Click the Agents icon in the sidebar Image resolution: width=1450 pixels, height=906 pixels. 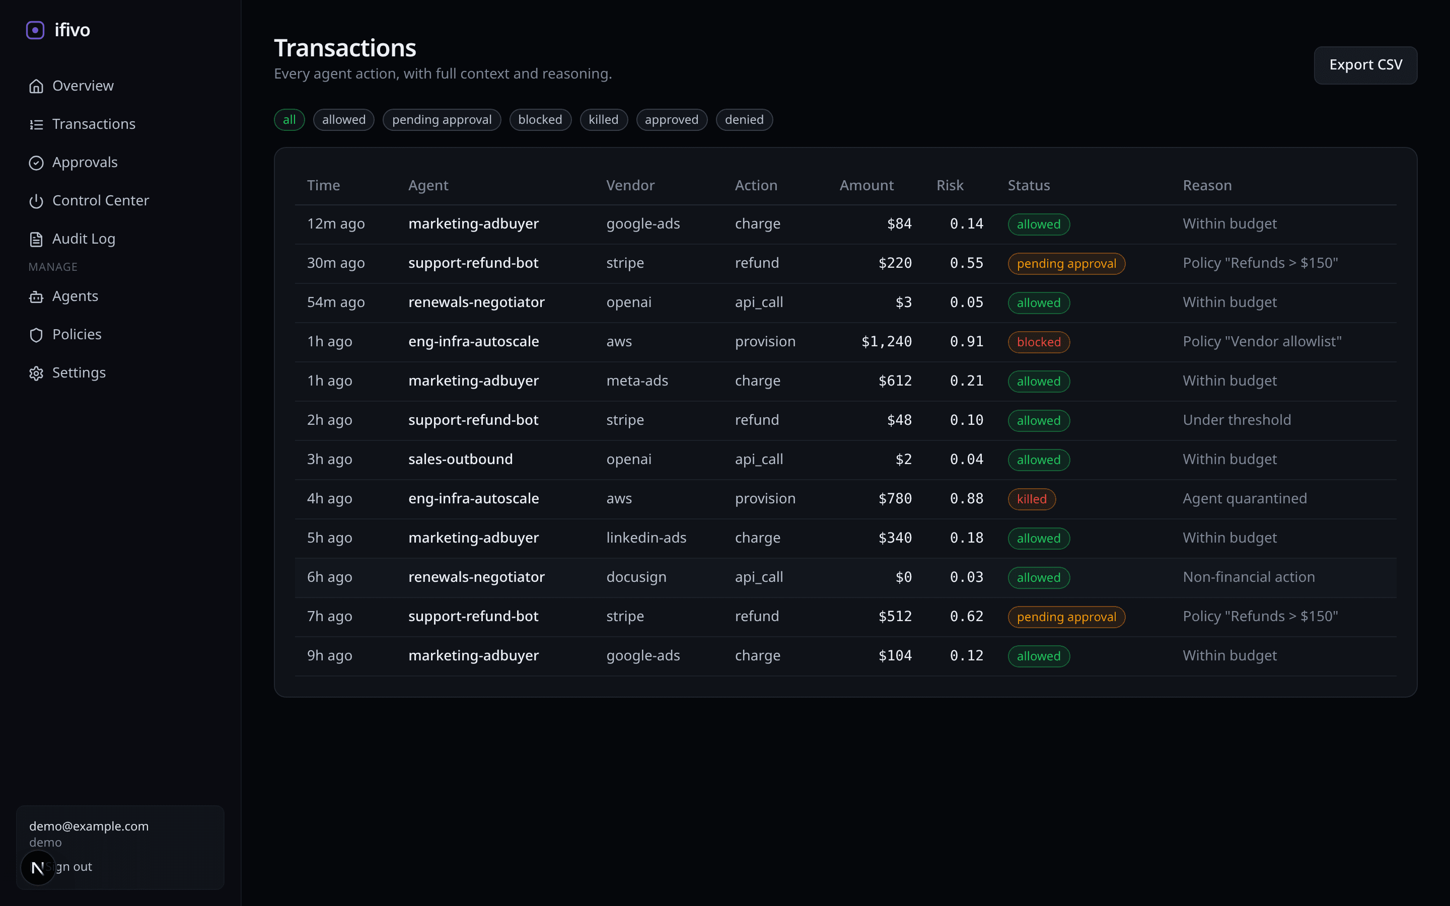(36, 296)
